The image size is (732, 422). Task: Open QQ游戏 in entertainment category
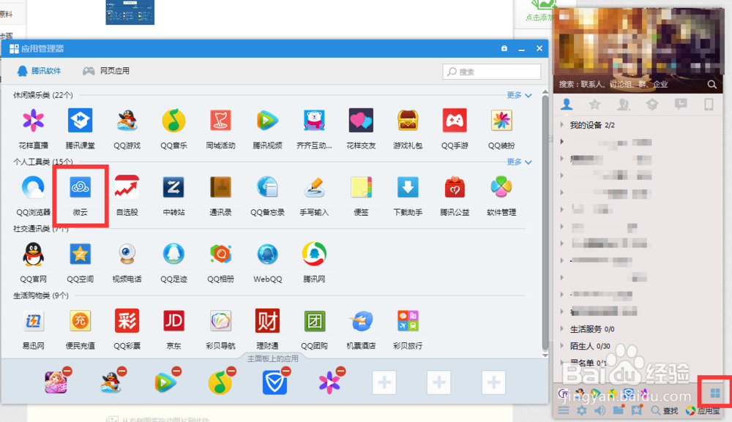pos(127,121)
